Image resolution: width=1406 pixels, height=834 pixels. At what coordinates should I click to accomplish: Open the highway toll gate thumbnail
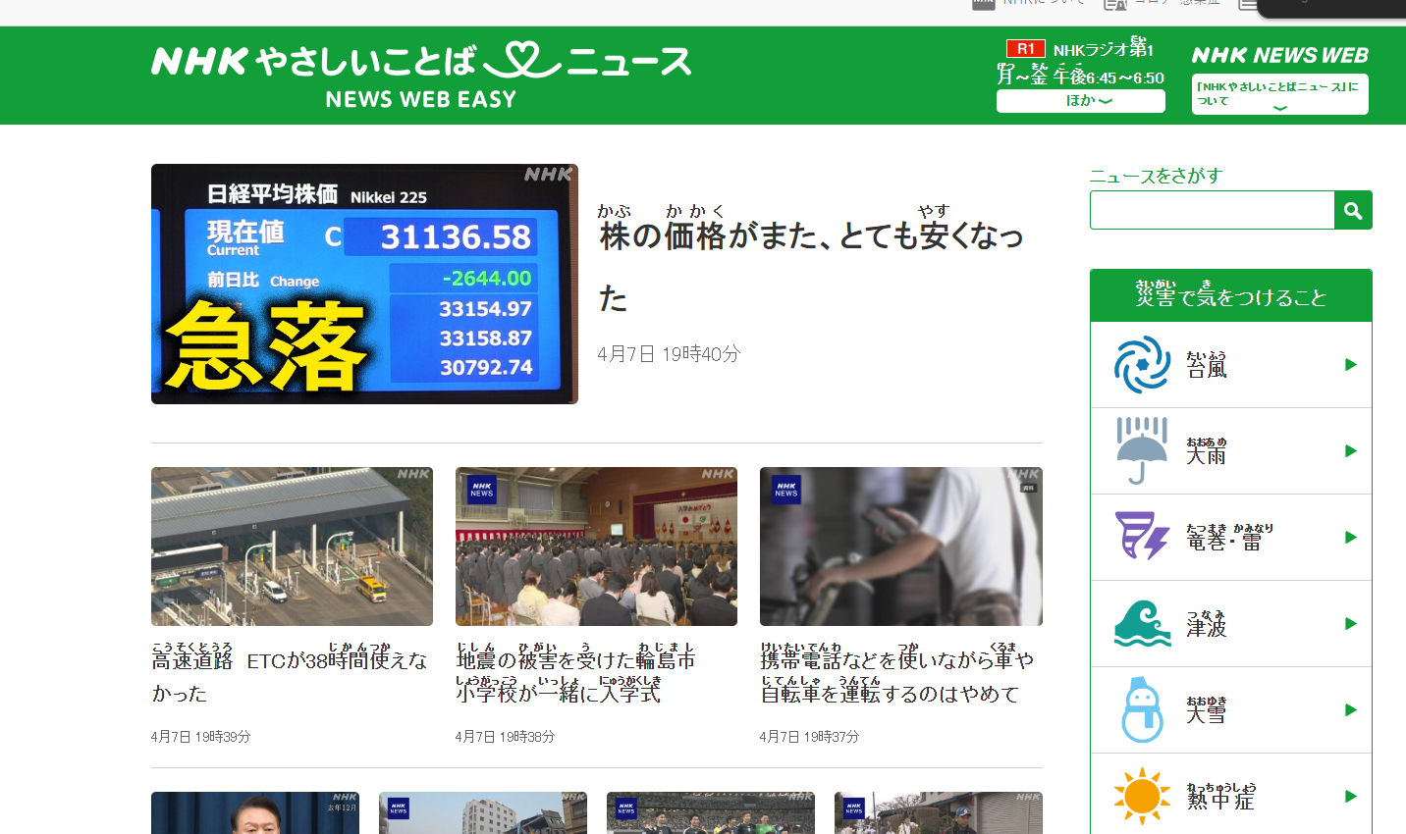click(x=292, y=547)
